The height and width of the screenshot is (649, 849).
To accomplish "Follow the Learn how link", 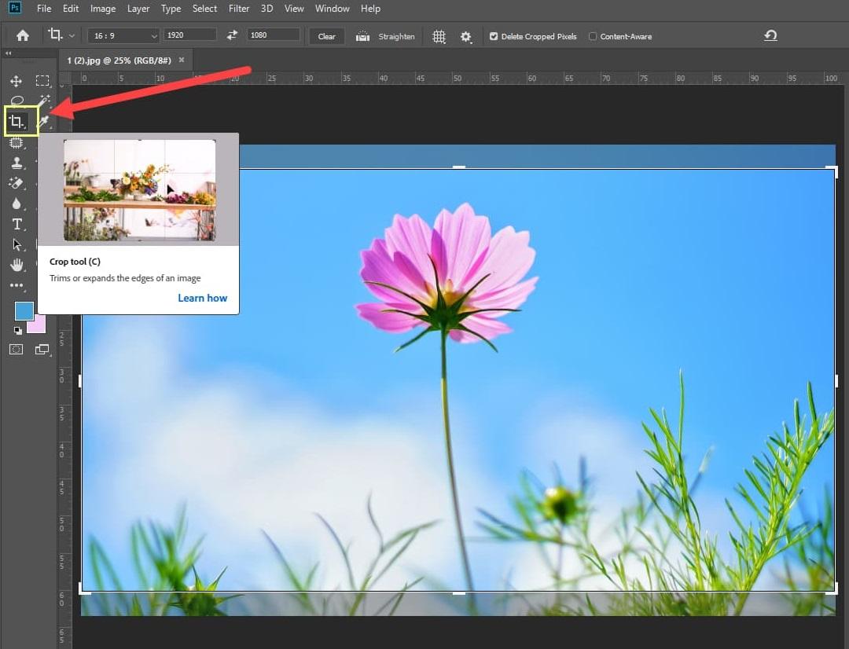I will (x=202, y=298).
